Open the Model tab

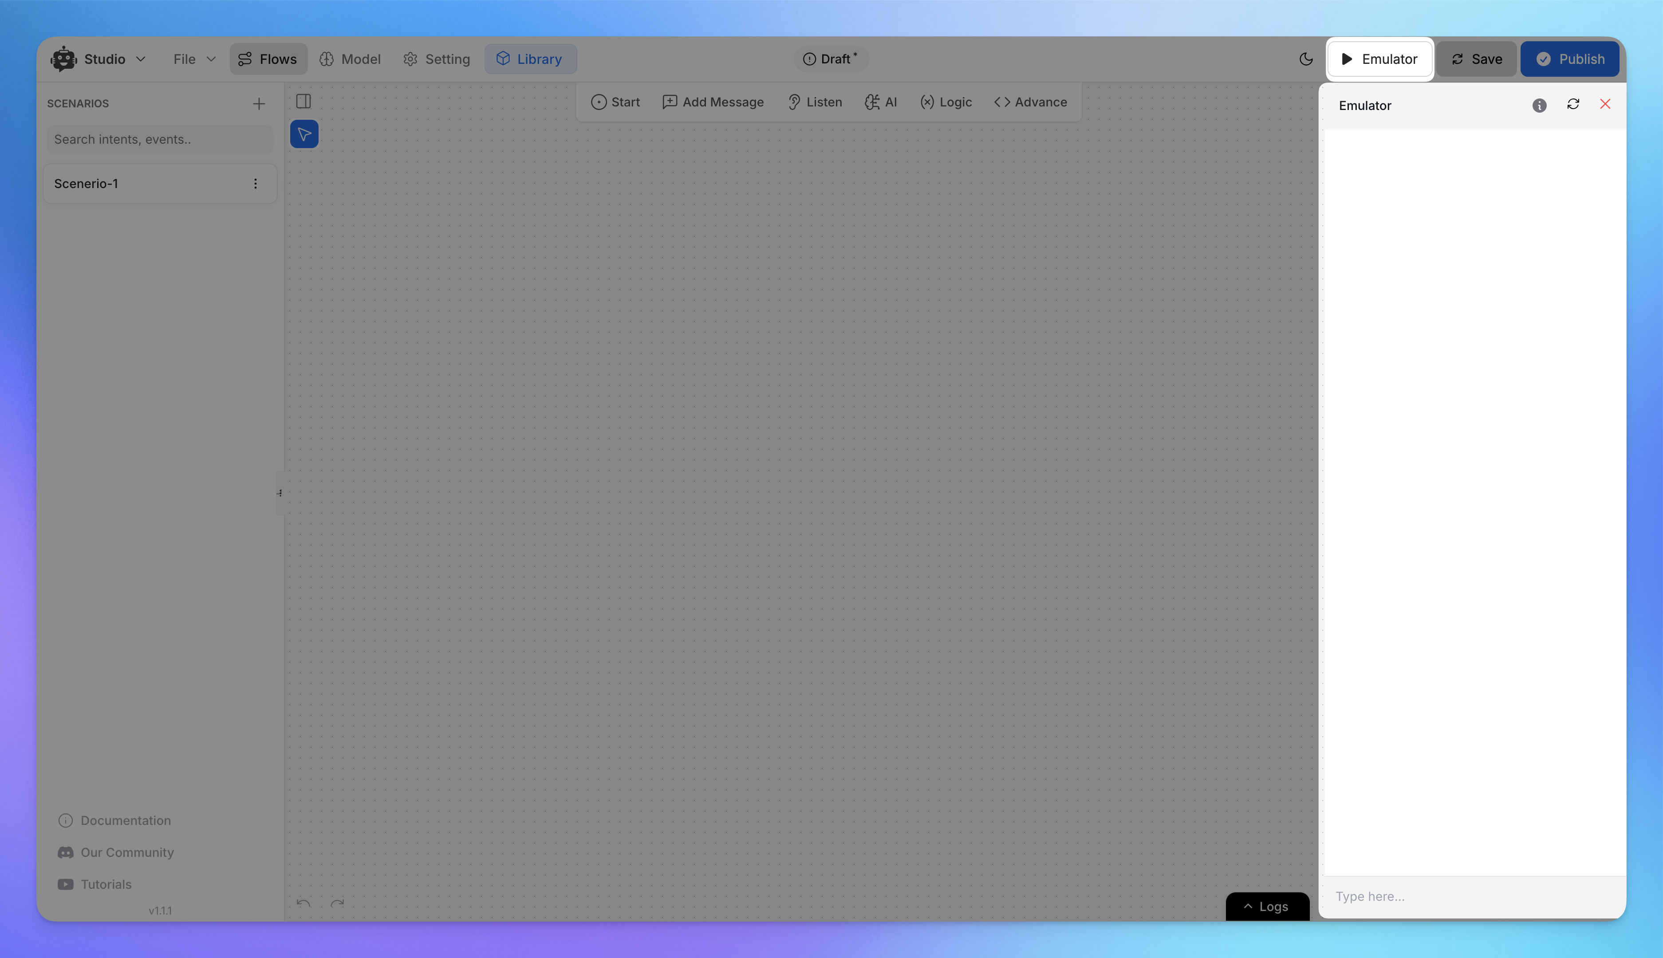tap(350, 59)
